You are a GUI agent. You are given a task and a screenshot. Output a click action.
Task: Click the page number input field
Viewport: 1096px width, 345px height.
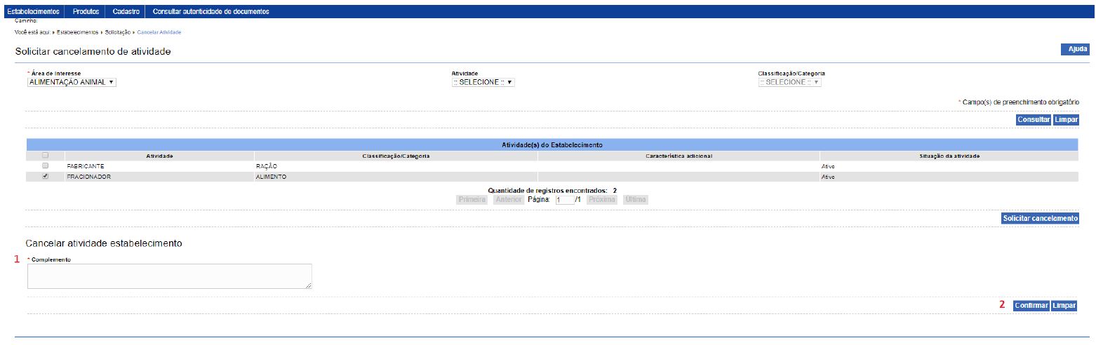point(564,200)
